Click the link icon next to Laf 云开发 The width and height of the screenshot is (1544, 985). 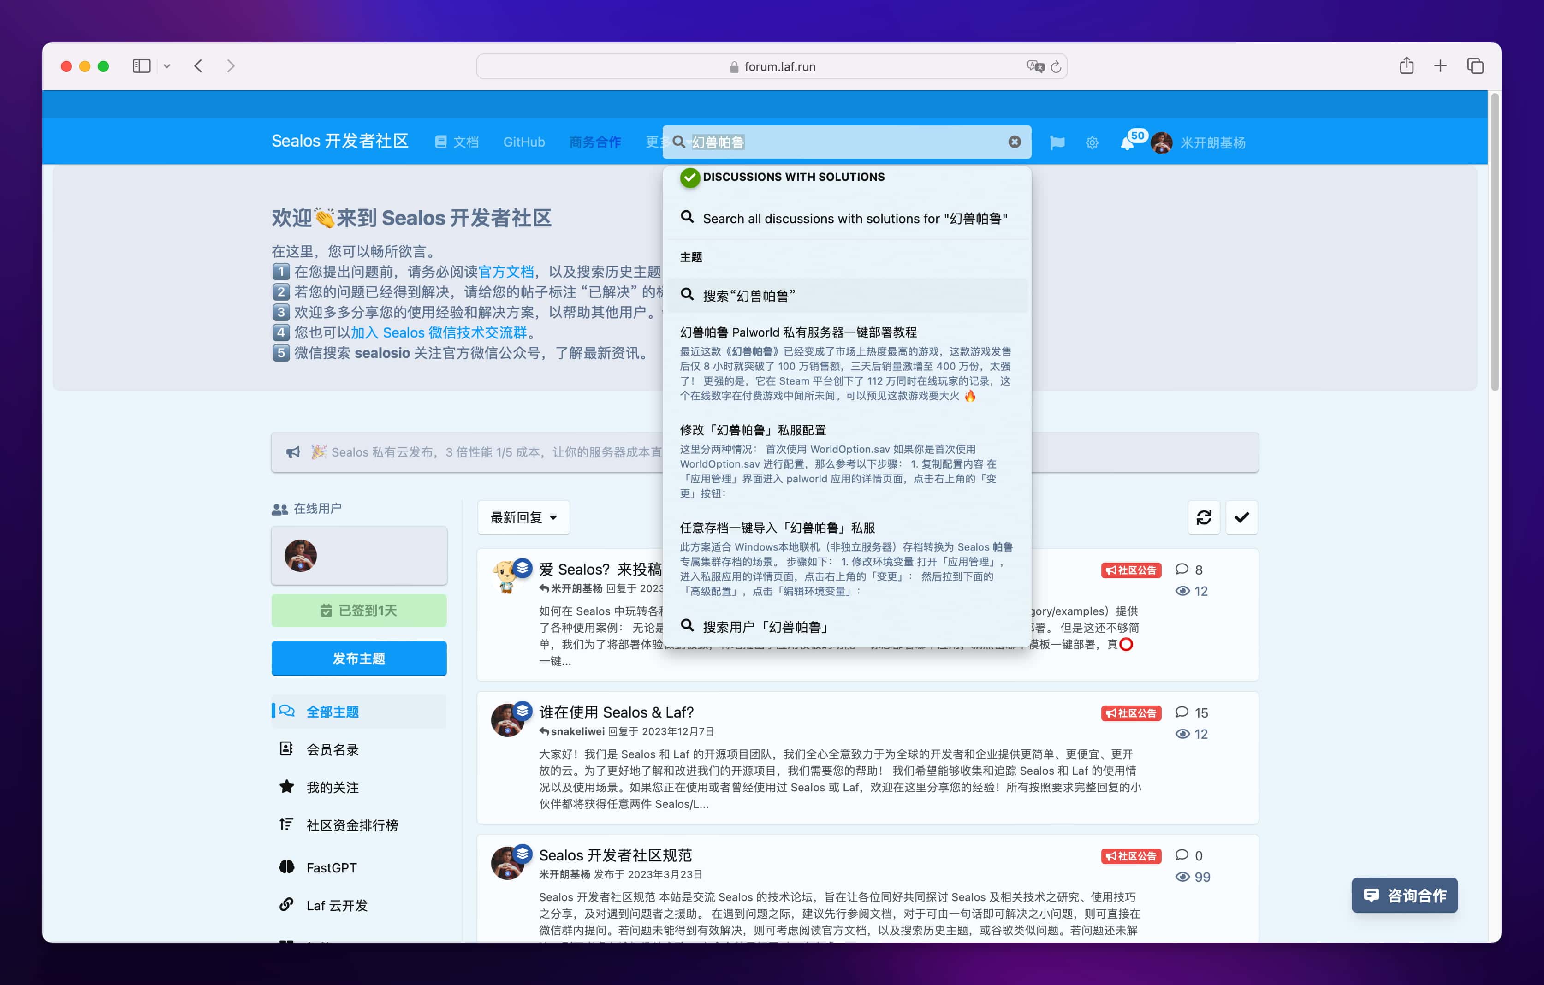tap(286, 905)
